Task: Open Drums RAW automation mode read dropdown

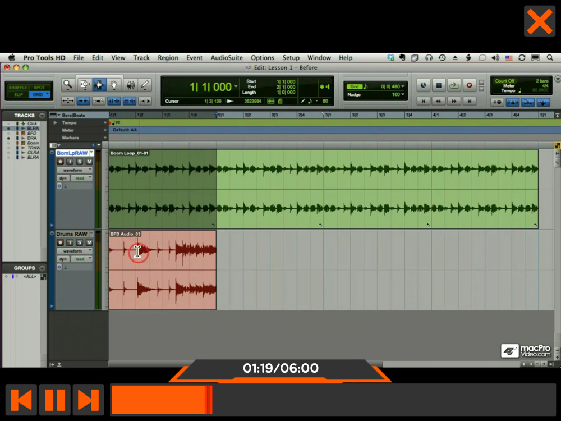Action: coord(81,259)
